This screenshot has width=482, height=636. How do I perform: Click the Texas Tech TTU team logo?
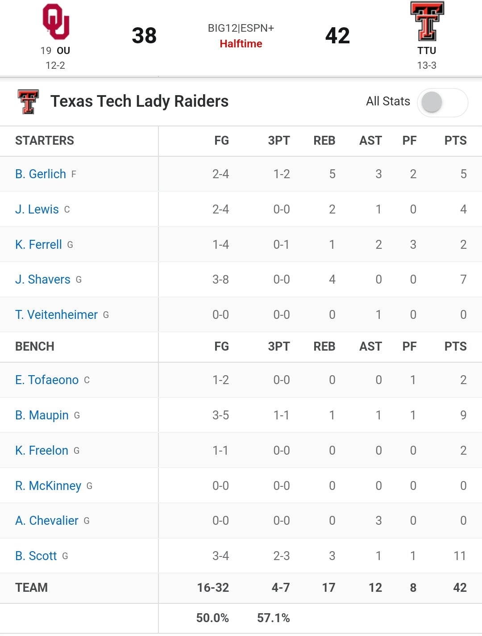tap(428, 21)
